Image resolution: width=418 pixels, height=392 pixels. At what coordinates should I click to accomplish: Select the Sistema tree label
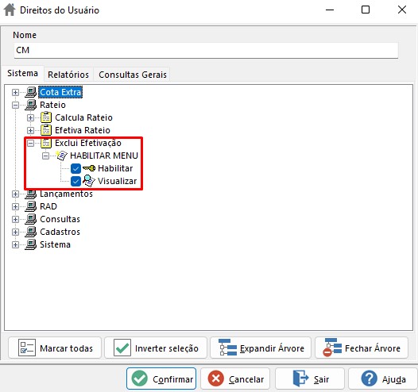pos(55,244)
